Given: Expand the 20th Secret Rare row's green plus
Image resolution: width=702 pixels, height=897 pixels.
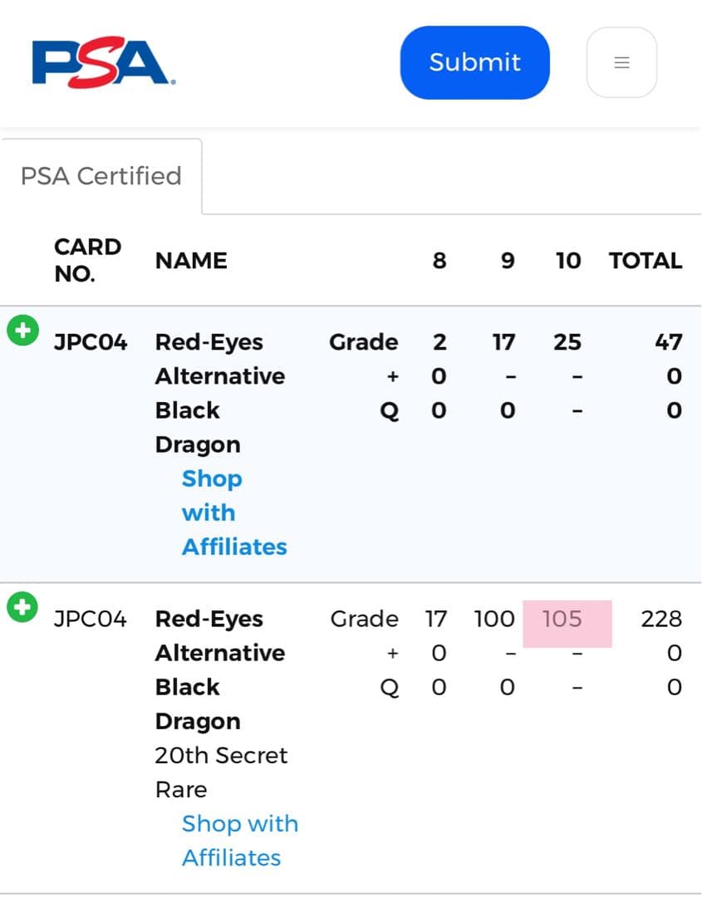Looking at the screenshot, I should click(22, 607).
